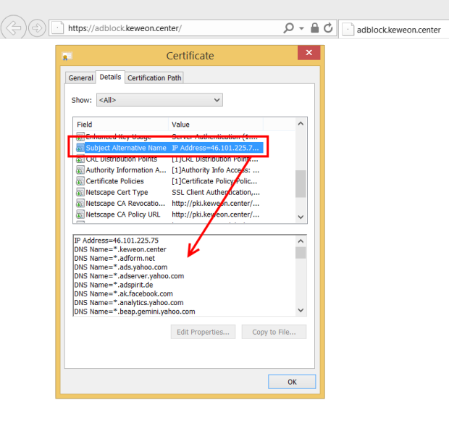449x421 pixels.
Task: Switch to the Certification Path tab
Action: [154, 78]
